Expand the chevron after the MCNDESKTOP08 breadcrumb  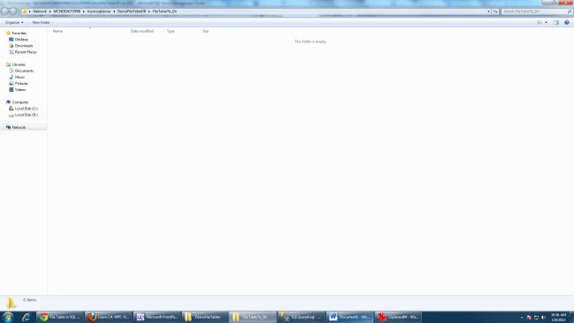coord(84,11)
